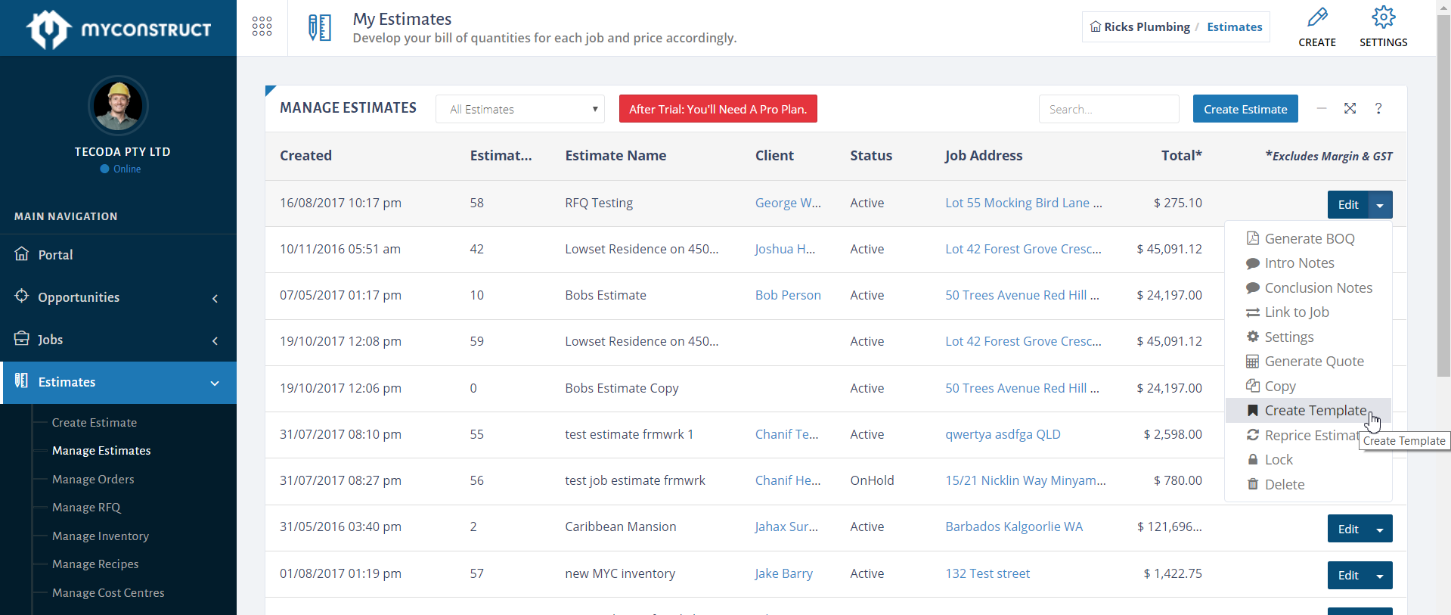Minimize the Manage Estimates panel
This screenshot has width=1451, height=615.
coord(1321,108)
